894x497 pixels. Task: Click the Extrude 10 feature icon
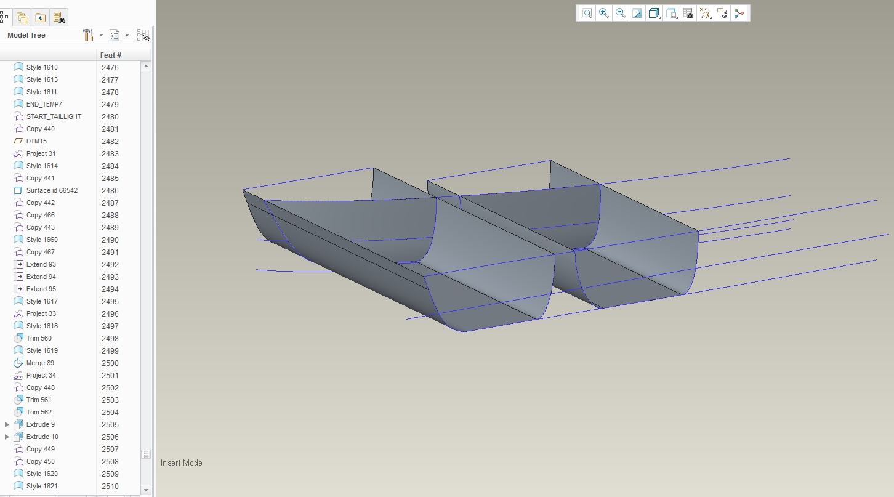point(18,437)
